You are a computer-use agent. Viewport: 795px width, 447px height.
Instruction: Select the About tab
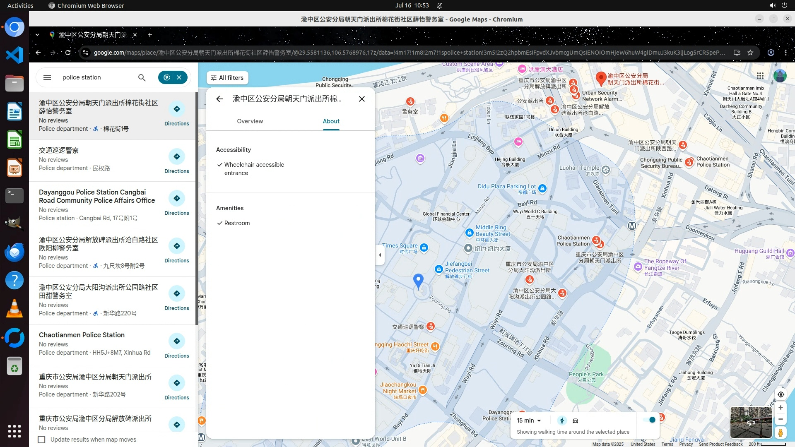point(331,121)
